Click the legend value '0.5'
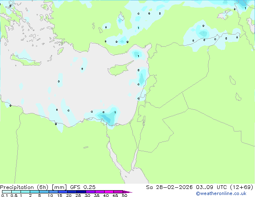255x197 pixels. [x=14, y=195]
